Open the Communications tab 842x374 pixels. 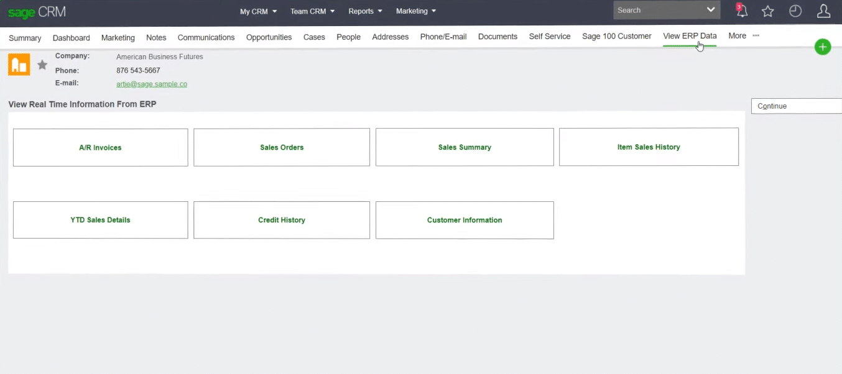[x=206, y=37]
